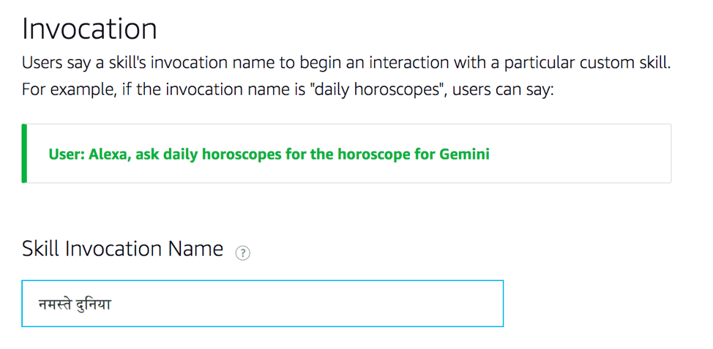
Task: Place cursor after "दुनिया" in the input field
Action: [113, 304]
